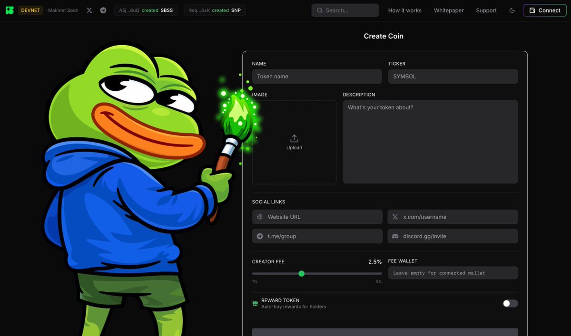
Task: Focus the SYMBOL ticker input
Action: [453, 77]
